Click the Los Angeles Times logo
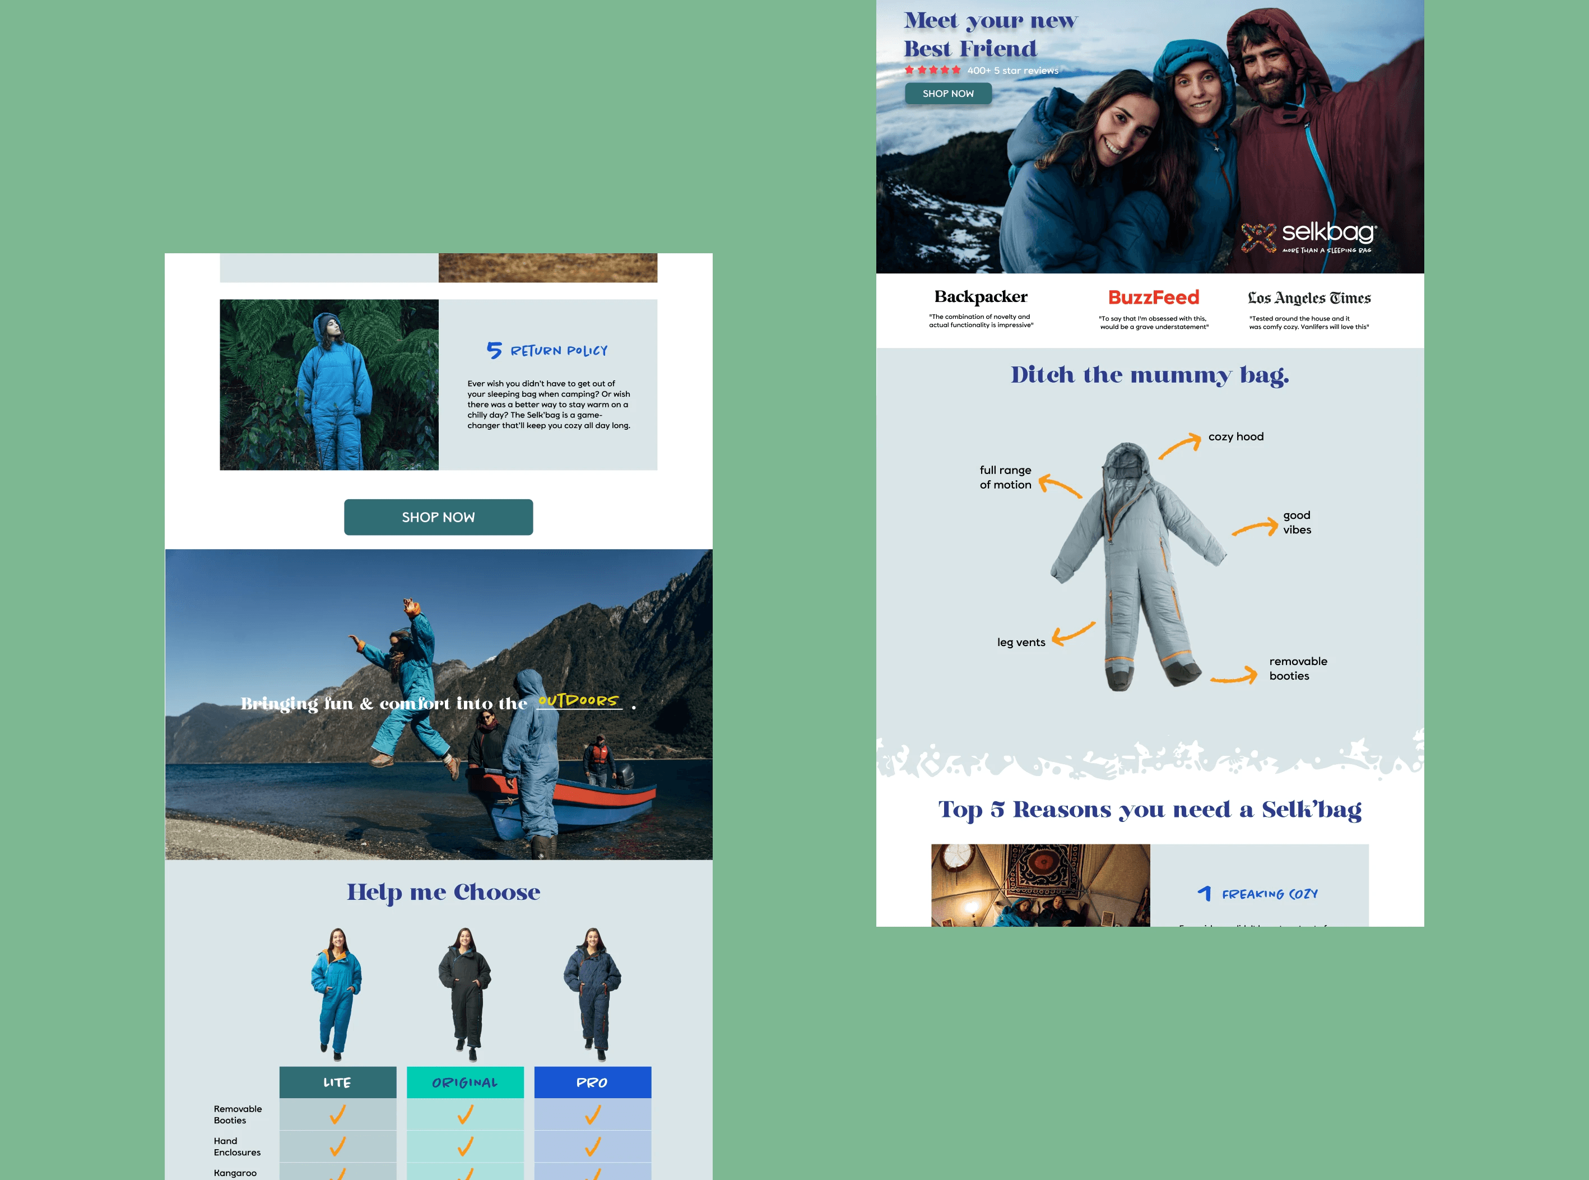The image size is (1589, 1180). (x=1309, y=298)
